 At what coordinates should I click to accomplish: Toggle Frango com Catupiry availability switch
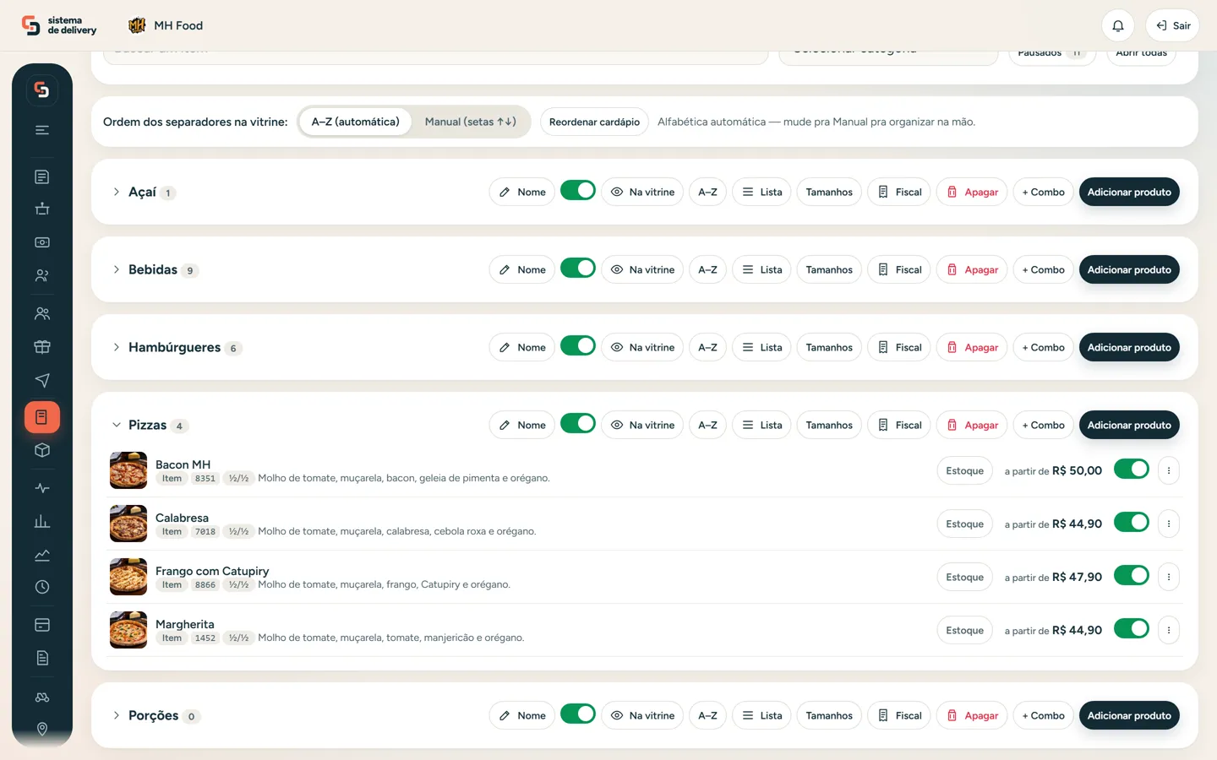[x=1132, y=576]
